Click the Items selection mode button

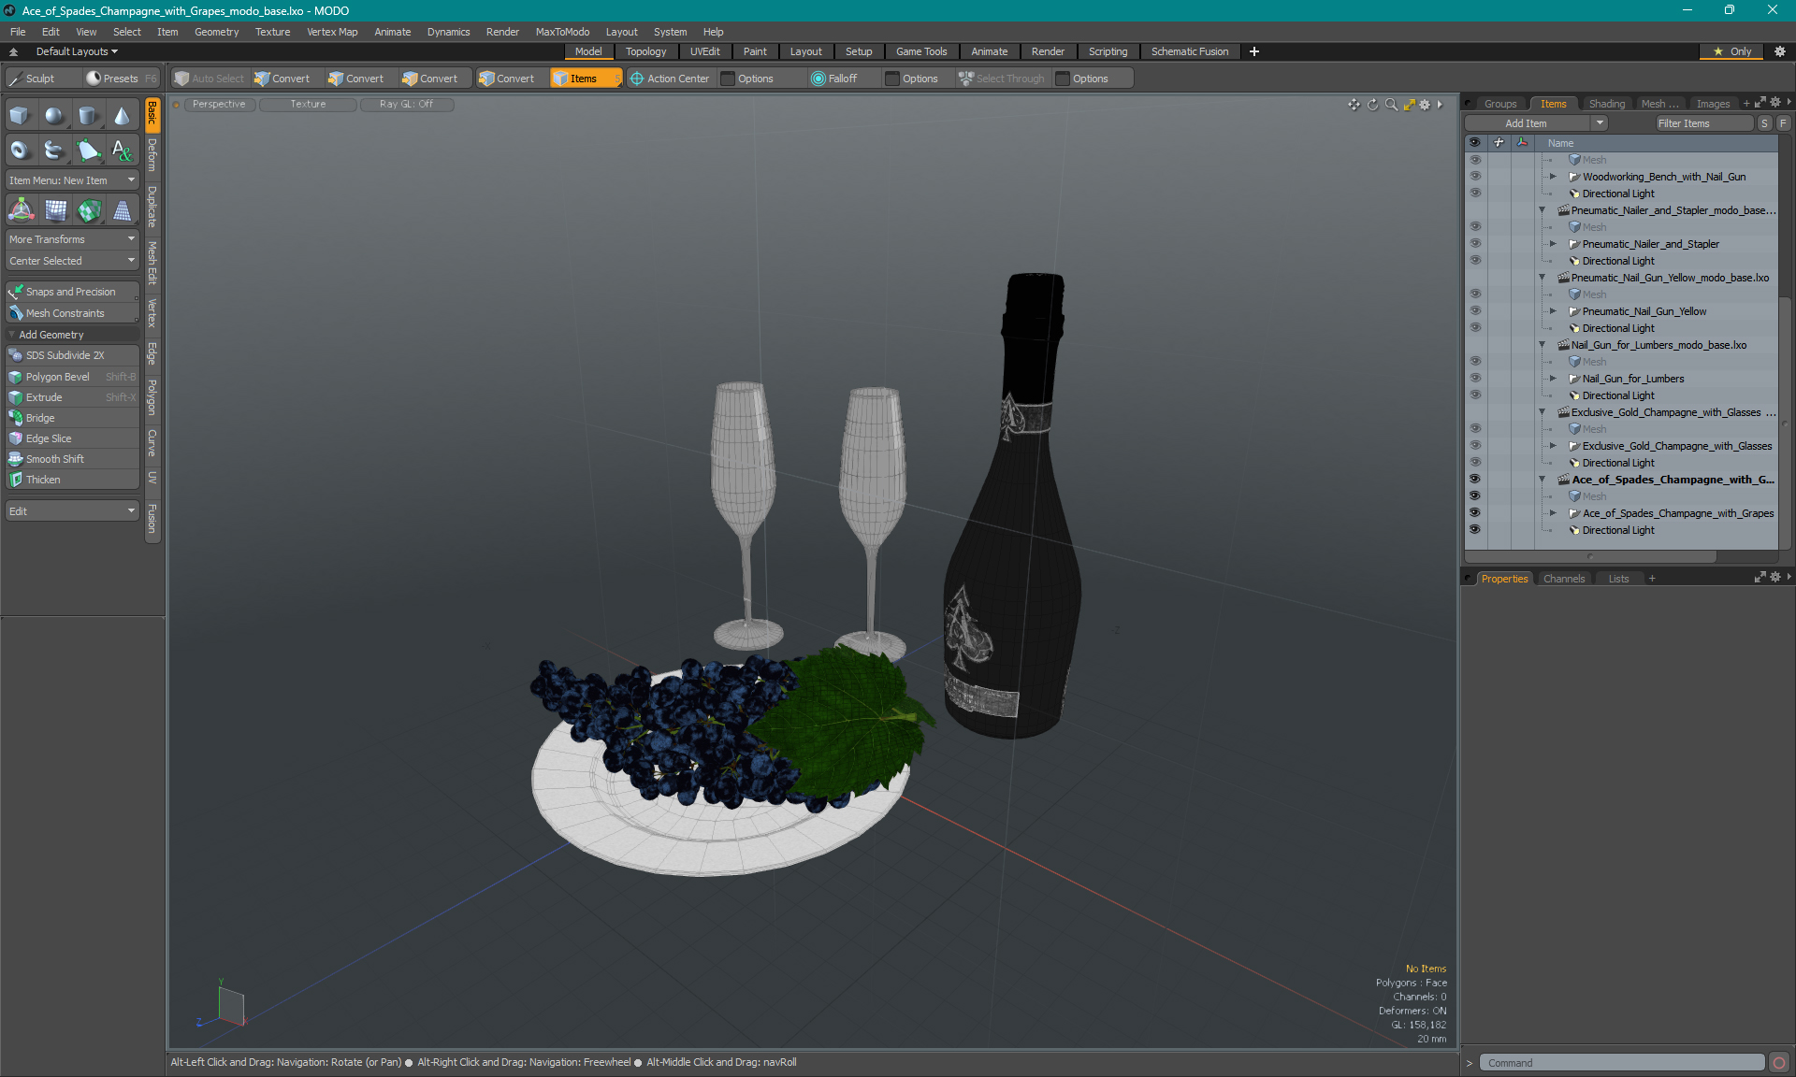[584, 79]
